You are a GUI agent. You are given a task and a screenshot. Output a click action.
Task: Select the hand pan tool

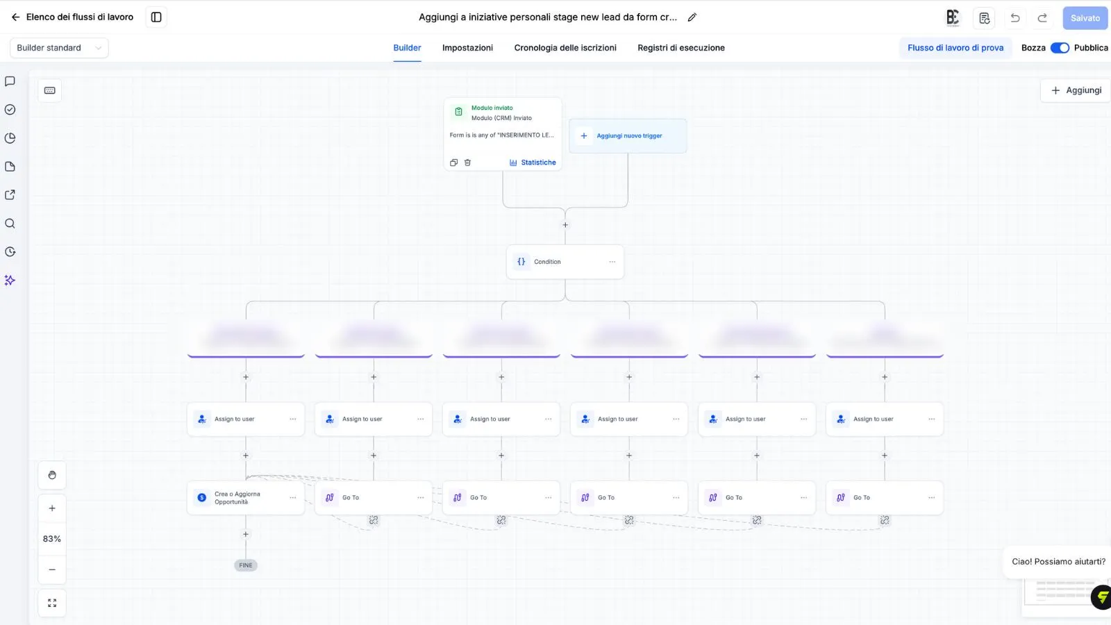52,475
